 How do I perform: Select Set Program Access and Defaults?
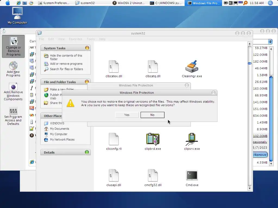point(13,116)
